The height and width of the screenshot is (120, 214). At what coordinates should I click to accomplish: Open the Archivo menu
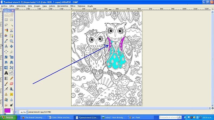pyautogui.click(x=4, y=6)
